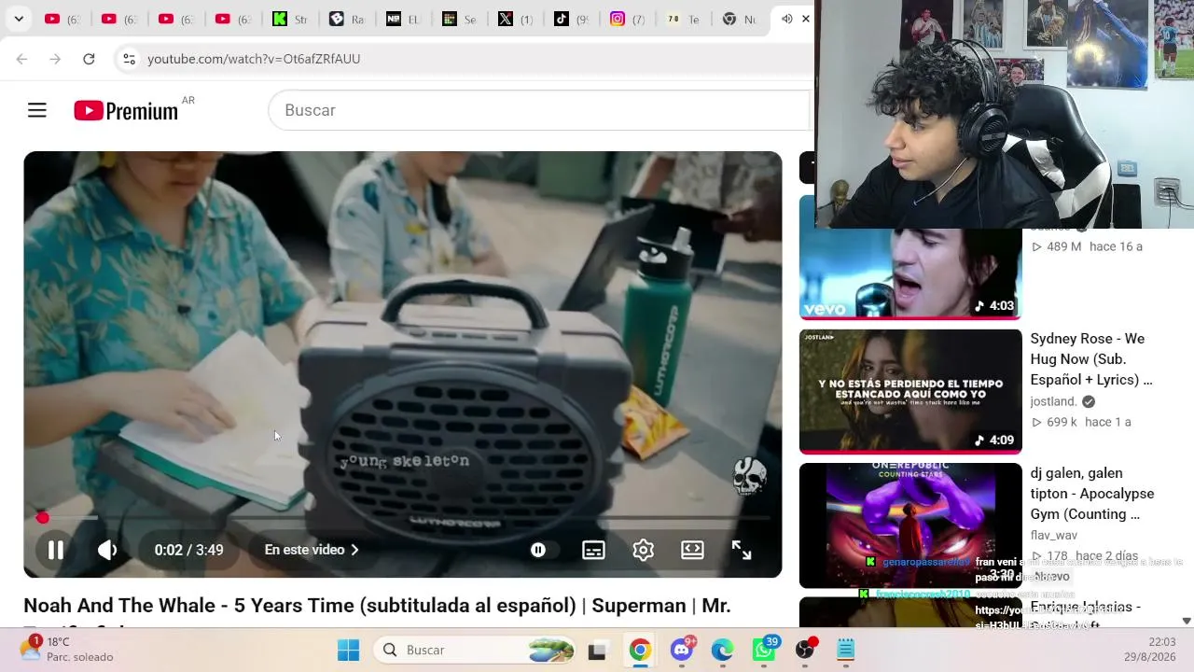Click the young skeleton channel watermark skull
The height and width of the screenshot is (672, 1194).
click(x=749, y=476)
